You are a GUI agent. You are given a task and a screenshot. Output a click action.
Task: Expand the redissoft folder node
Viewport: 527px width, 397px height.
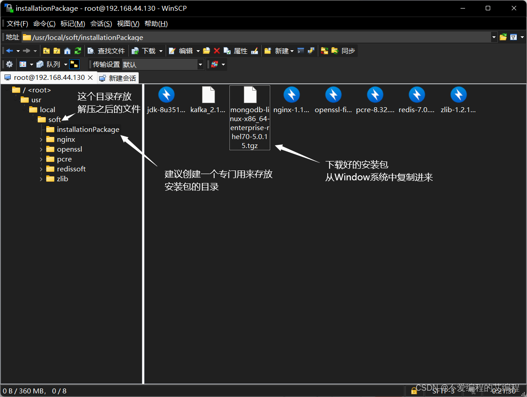click(x=41, y=169)
